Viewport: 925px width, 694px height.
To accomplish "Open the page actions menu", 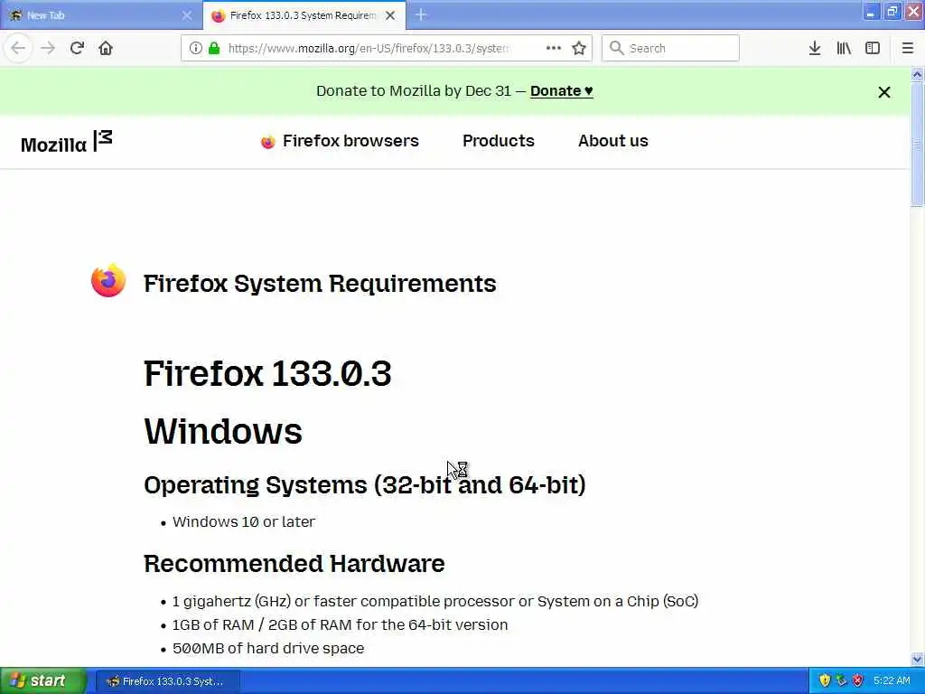I will point(554,48).
